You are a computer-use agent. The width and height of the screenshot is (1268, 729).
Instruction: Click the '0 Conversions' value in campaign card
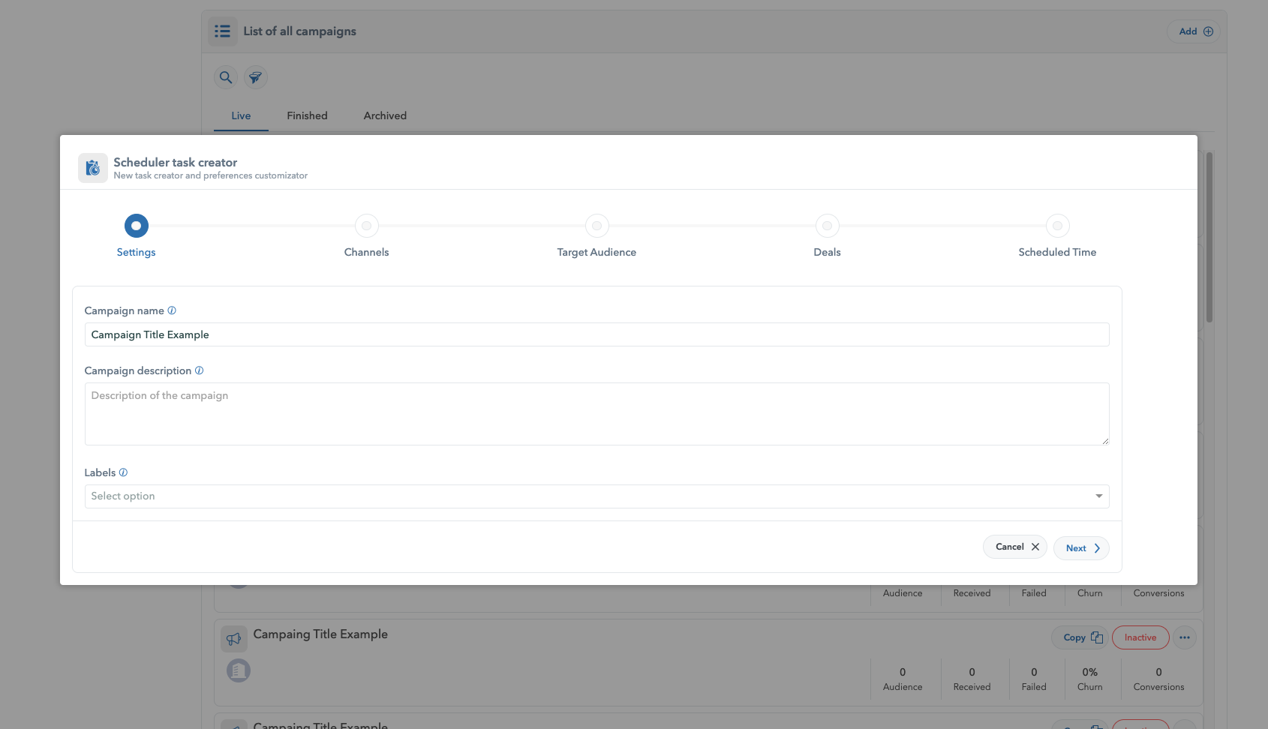click(1159, 679)
